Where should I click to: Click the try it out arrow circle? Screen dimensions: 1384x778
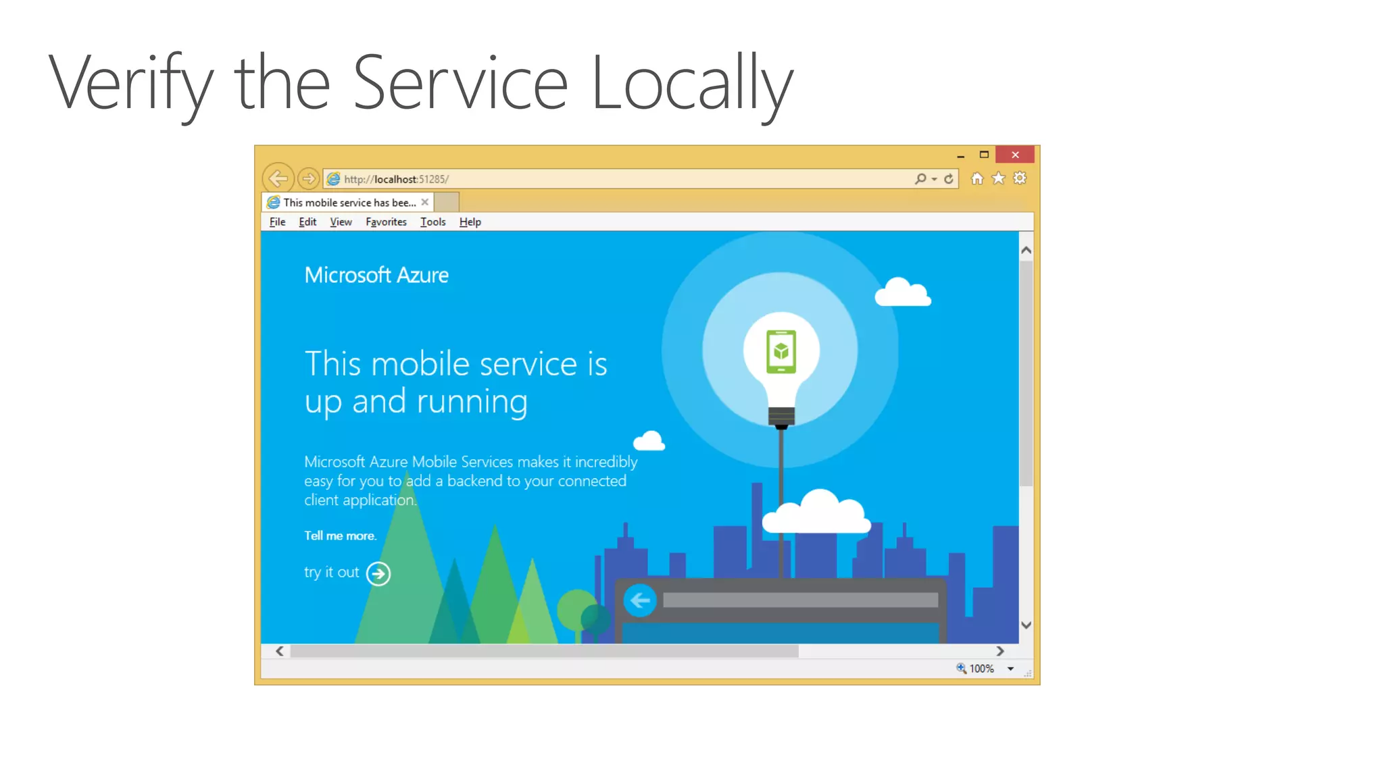point(378,574)
